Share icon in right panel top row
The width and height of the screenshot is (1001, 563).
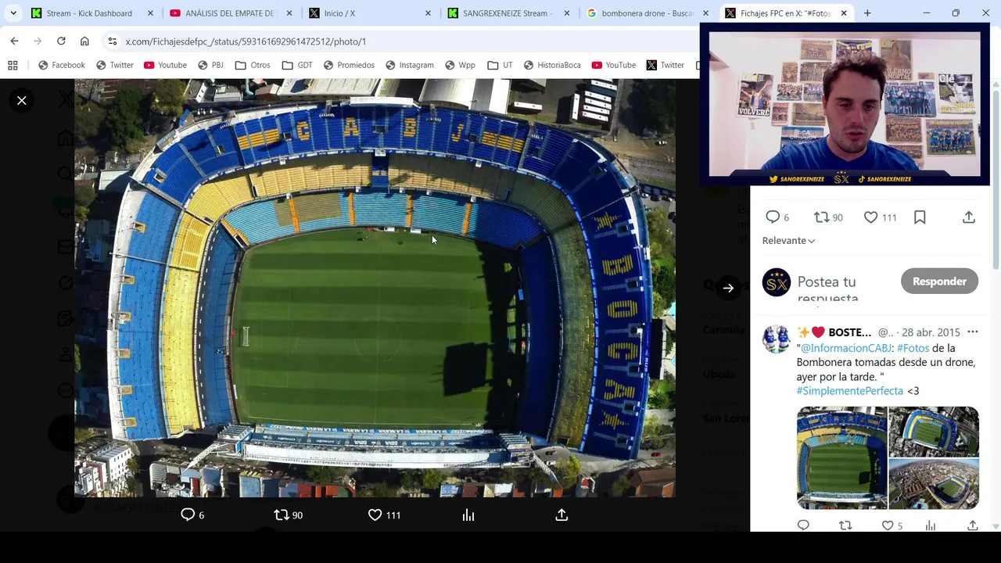click(969, 217)
